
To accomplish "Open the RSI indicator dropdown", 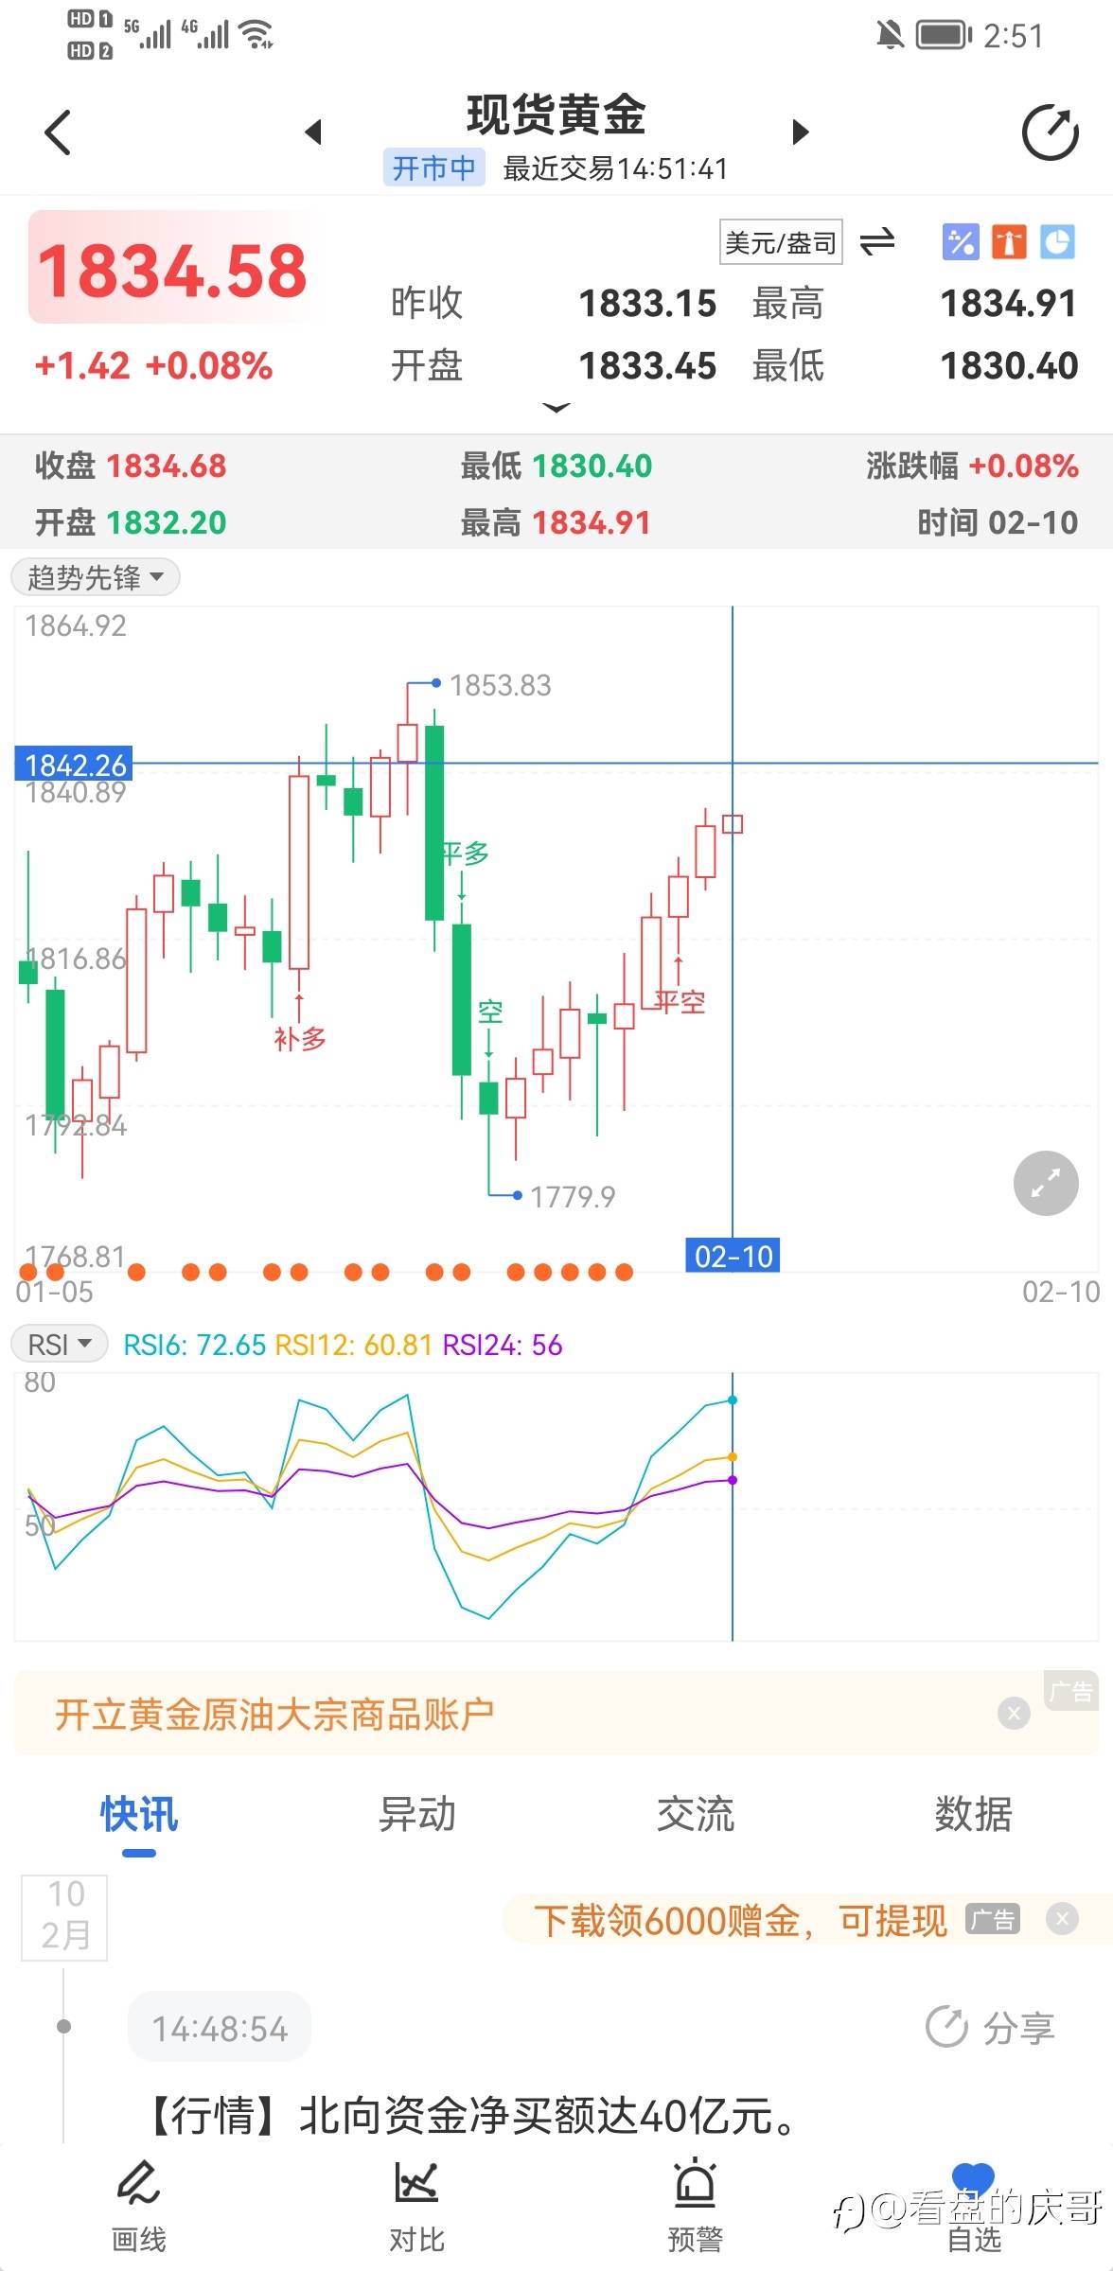I will coord(60,1344).
